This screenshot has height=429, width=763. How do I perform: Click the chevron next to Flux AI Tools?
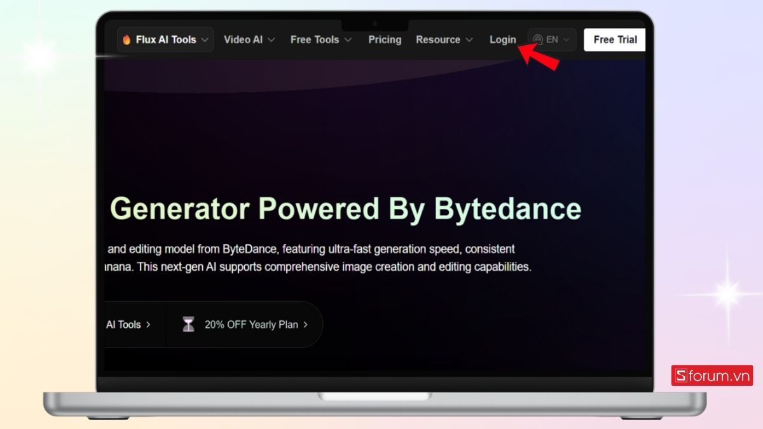205,39
